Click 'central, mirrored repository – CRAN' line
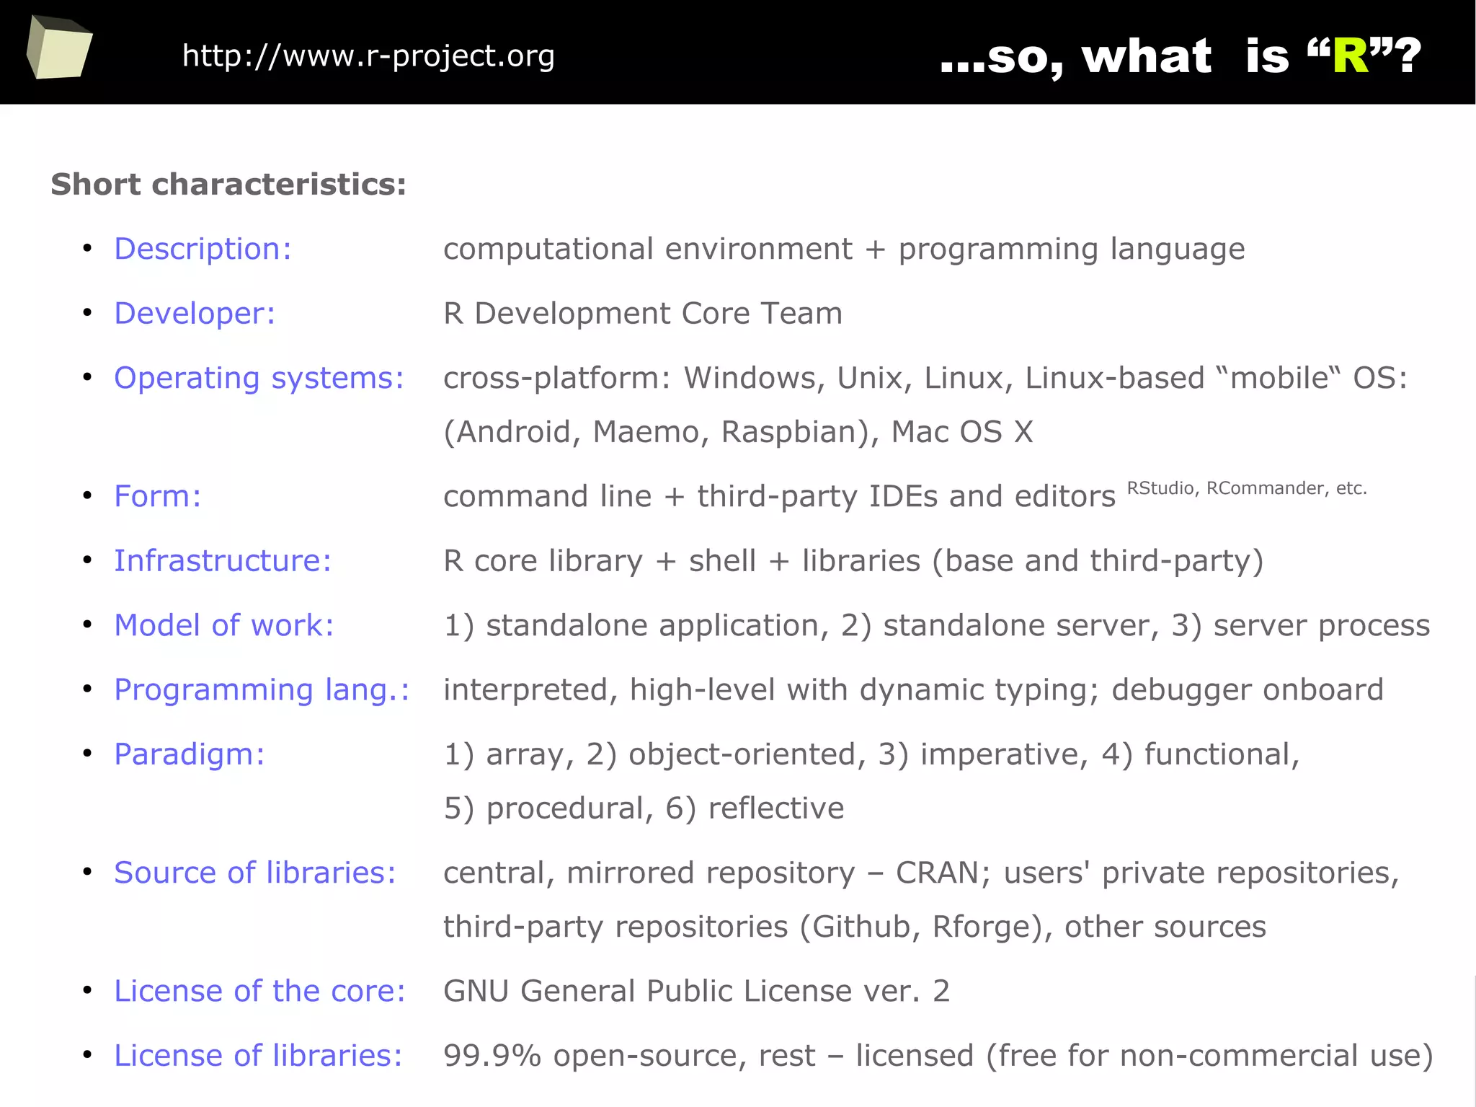Image resolution: width=1476 pixels, height=1107 pixels. tap(921, 873)
